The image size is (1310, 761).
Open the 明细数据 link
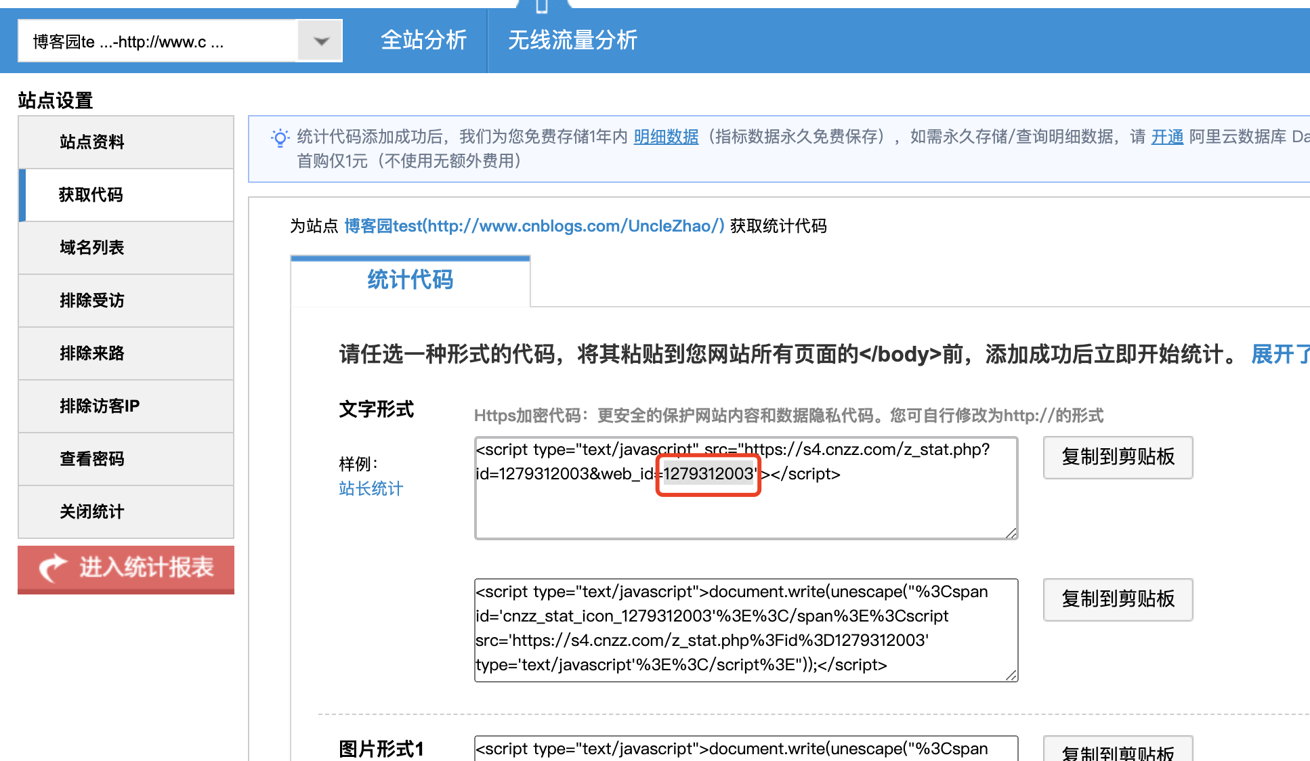(666, 137)
